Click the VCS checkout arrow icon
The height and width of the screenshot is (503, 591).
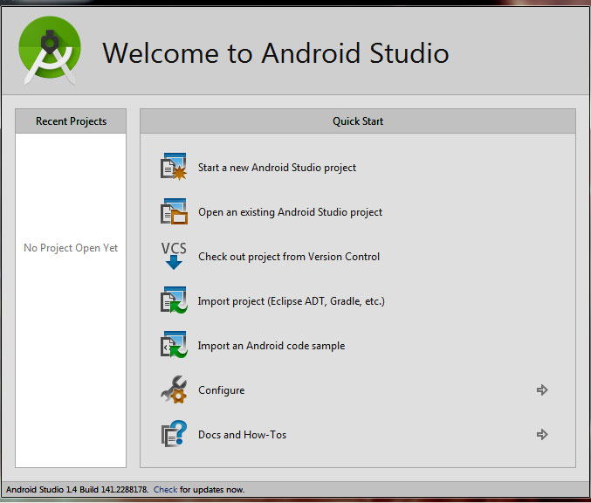coord(174,256)
